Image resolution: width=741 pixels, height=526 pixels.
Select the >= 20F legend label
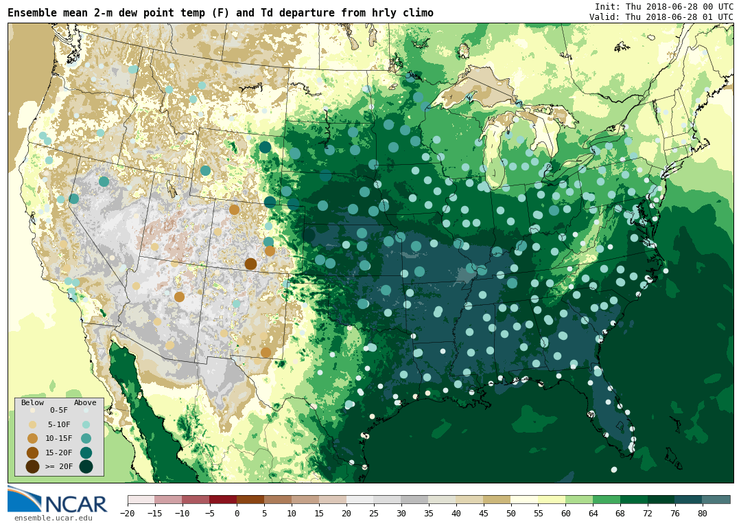point(59,466)
